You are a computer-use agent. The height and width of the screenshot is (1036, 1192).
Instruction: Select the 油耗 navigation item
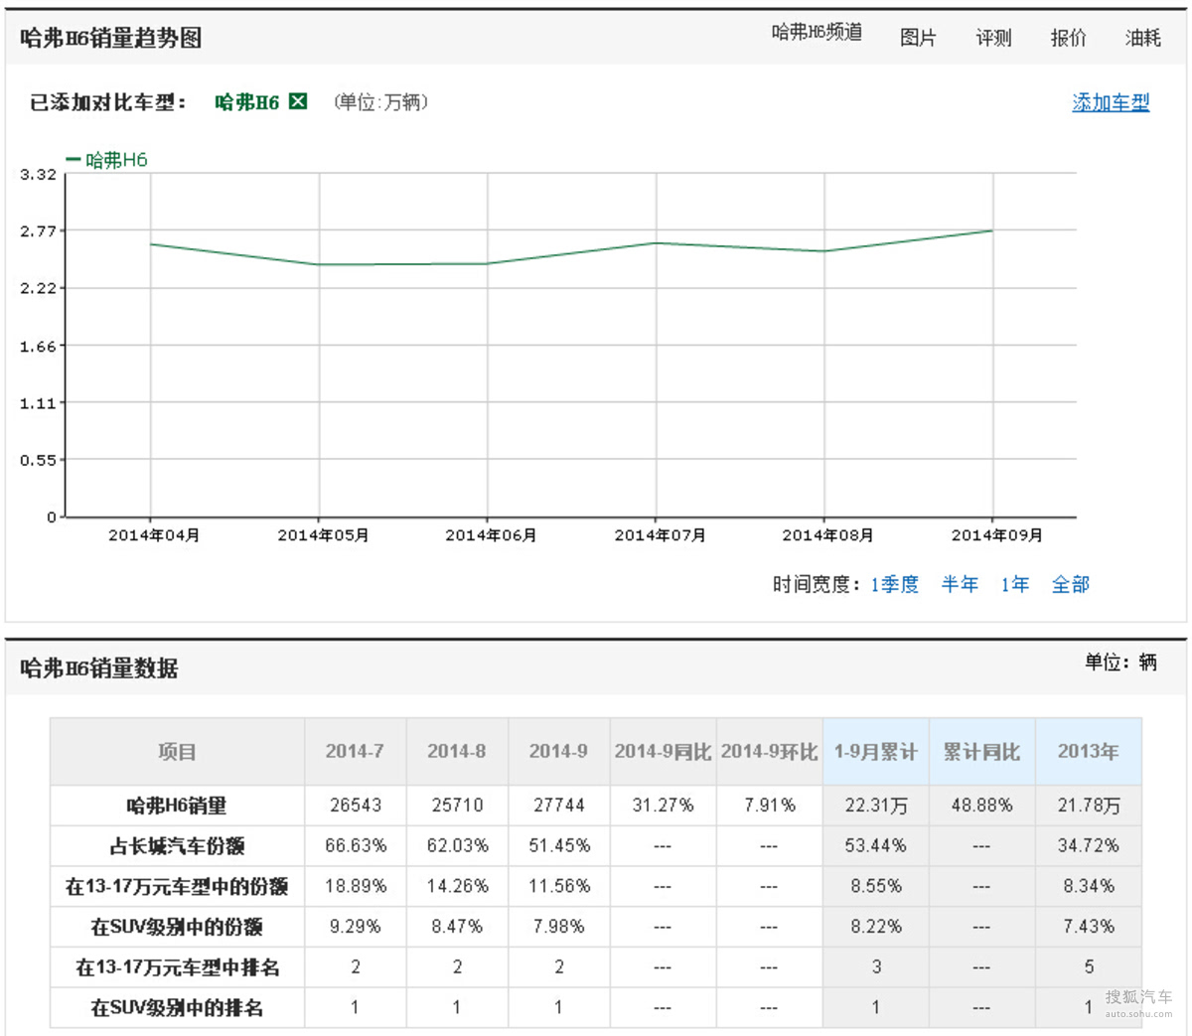(1142, 38)
